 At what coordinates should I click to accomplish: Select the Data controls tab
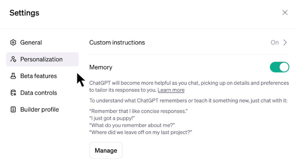coord(38,93)
